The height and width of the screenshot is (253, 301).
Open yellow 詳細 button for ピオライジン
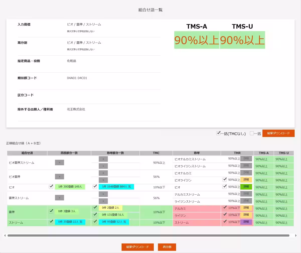(x=246, y=180)
